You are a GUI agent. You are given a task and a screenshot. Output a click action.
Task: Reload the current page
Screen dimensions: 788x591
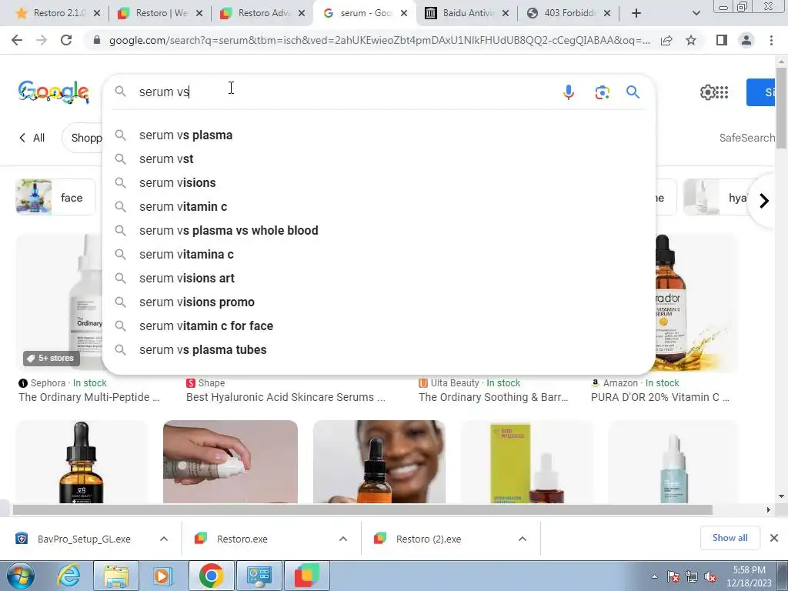coord(66,40)
